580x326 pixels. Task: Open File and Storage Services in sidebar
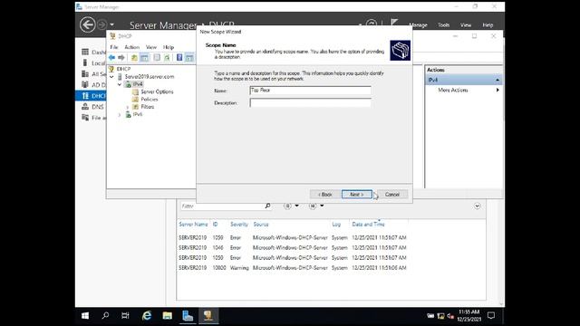point(93,118)
